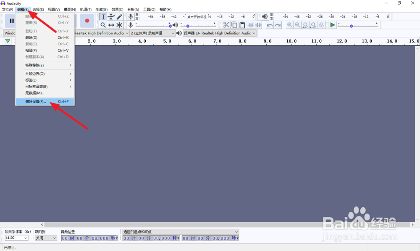This screenshot has width=420, height=251.
Task: Open the 播录(N) transport menu
Action: pos(70,9)
